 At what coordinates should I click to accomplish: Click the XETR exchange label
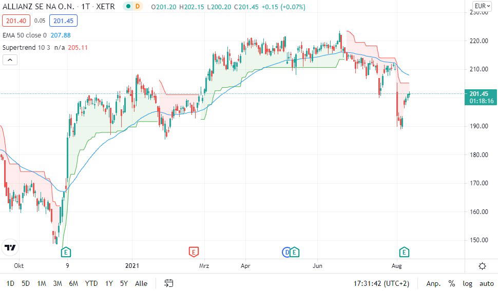pos(105,6)
